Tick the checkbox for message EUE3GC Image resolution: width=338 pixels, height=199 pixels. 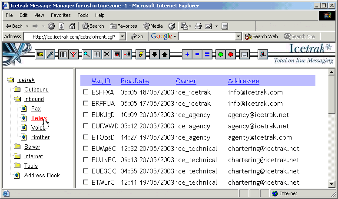[86, 171]
